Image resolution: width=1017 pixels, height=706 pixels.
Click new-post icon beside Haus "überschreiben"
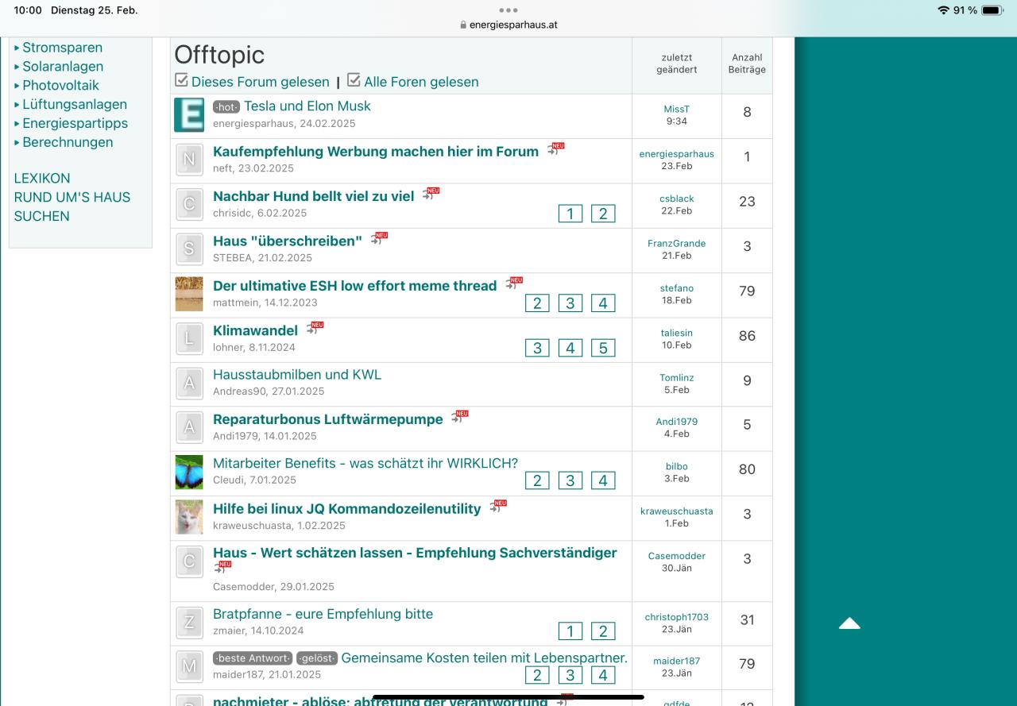tap(379, 238)
